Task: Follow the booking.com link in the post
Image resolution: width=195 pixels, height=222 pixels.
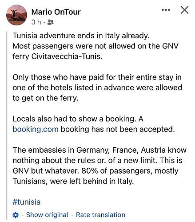Action: pyautogui.click(x=36, y=129)
